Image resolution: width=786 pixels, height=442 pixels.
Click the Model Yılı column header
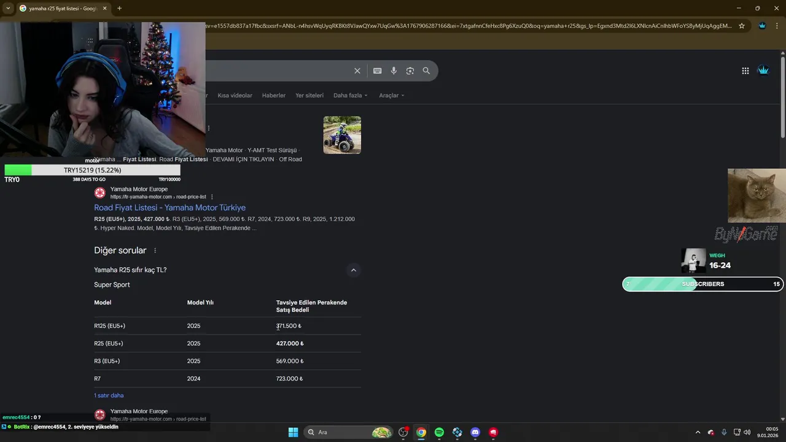(x=200, y=303)
